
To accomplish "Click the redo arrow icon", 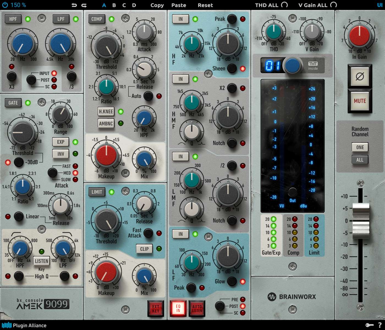I will (84, 5).
